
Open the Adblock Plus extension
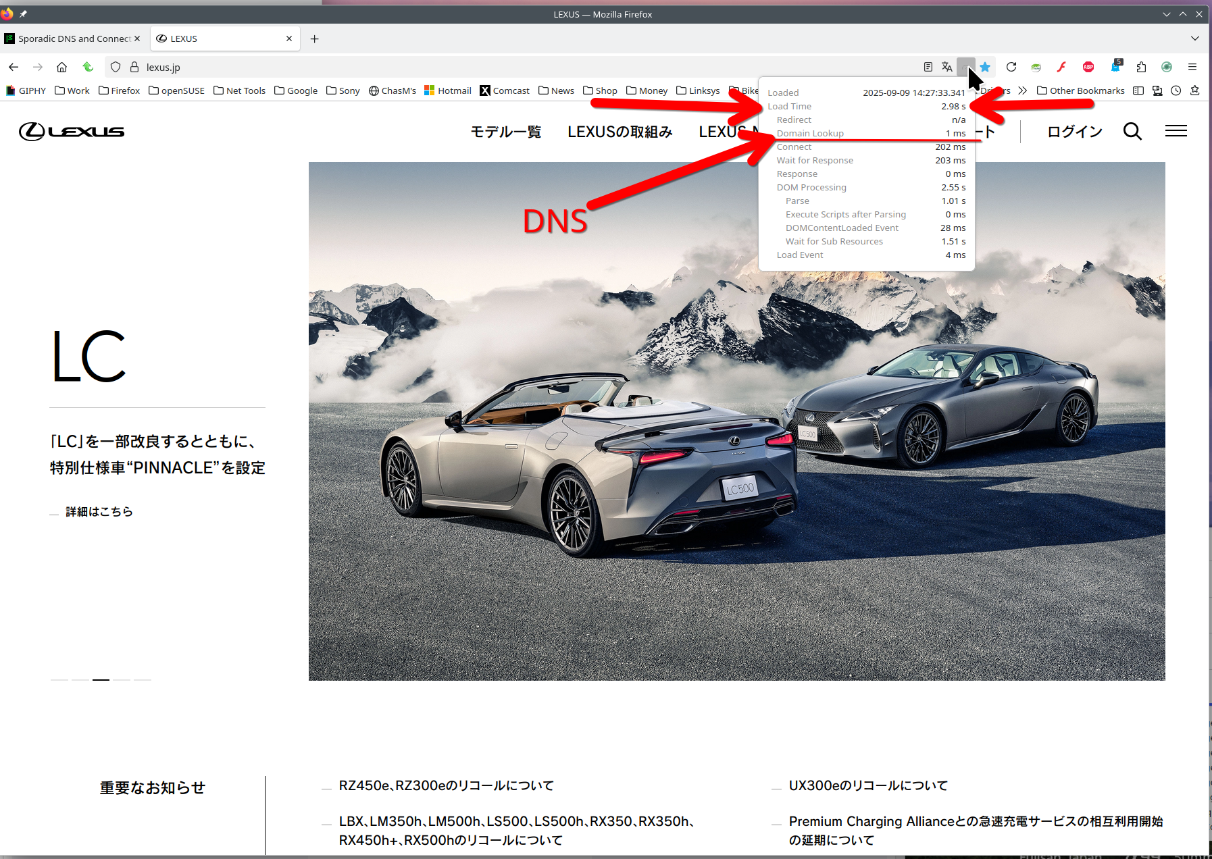coord(1088,67)
